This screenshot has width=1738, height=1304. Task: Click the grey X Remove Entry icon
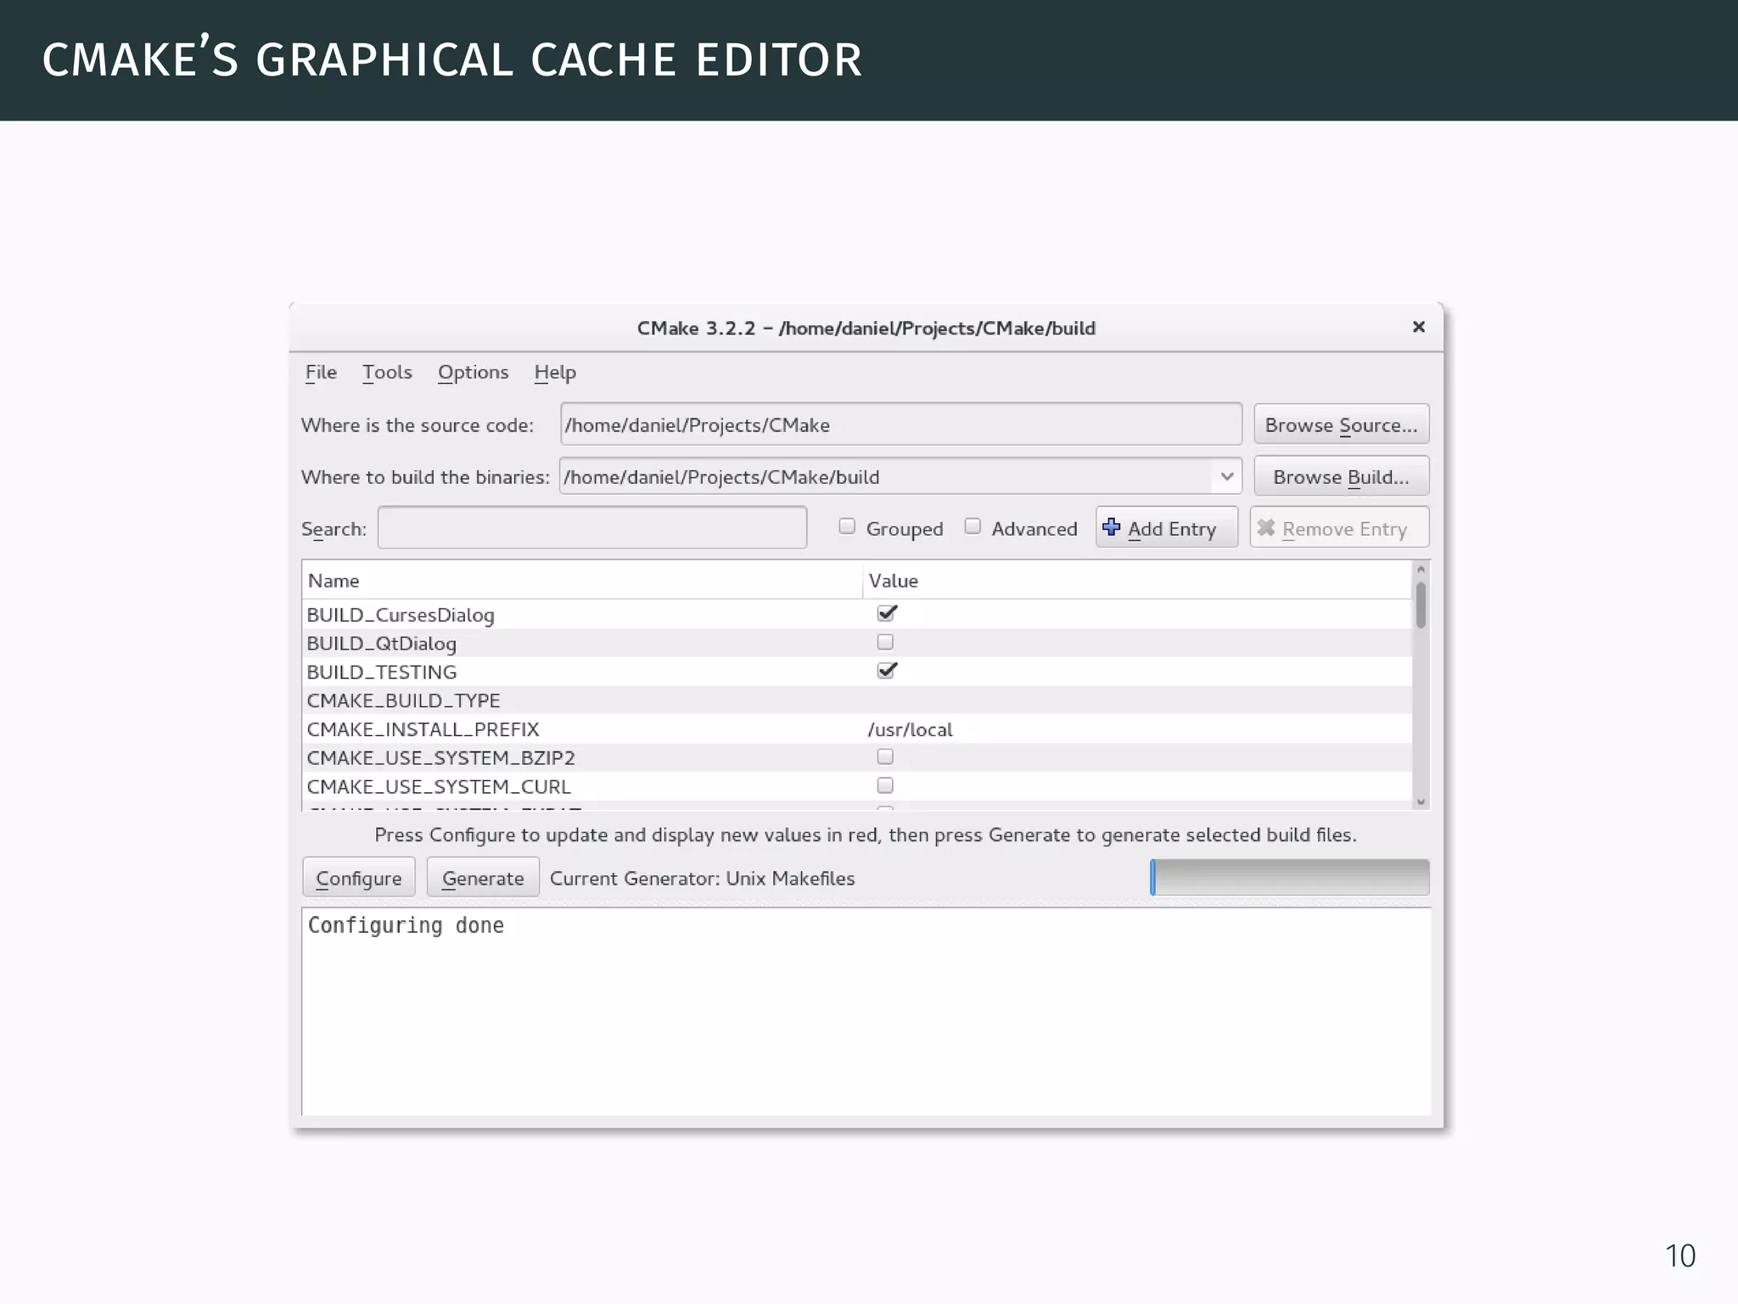tap(1266, 528)
